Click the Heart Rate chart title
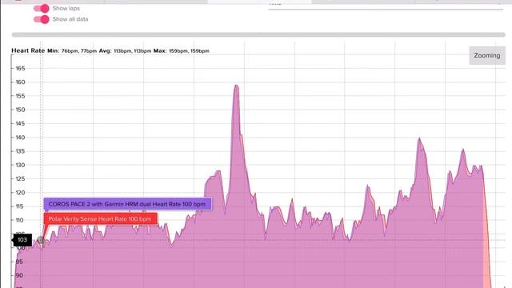Image resolution: width=512 pixels, height=288 pixels. click(x=28, y=50)
